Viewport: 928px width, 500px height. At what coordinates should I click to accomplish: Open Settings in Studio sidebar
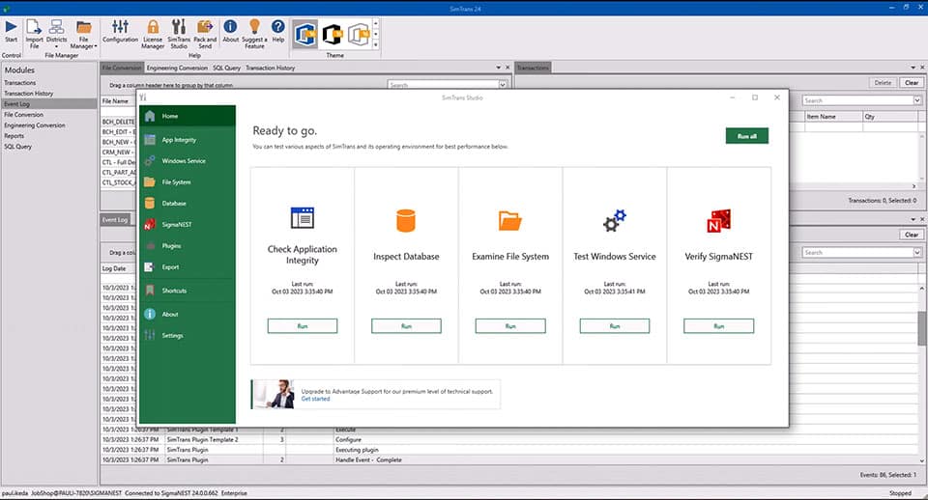(x=188, y=336)
